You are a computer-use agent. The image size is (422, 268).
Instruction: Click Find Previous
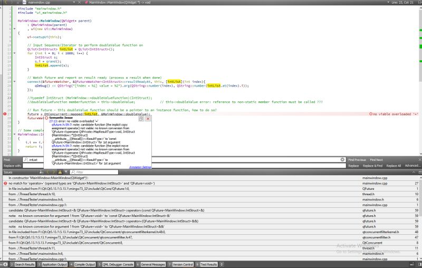click(357, 160)
